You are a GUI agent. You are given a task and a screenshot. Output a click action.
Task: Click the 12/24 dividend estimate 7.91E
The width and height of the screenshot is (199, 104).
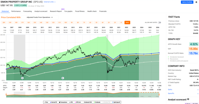click(x=144, y=90)
